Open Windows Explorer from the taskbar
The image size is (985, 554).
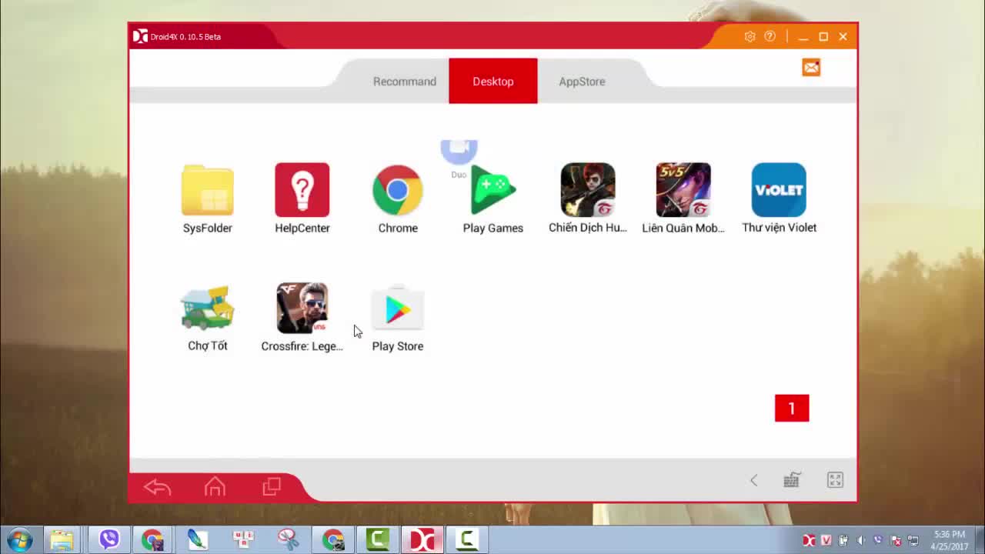pyautogui.click(x=62, y=540)
